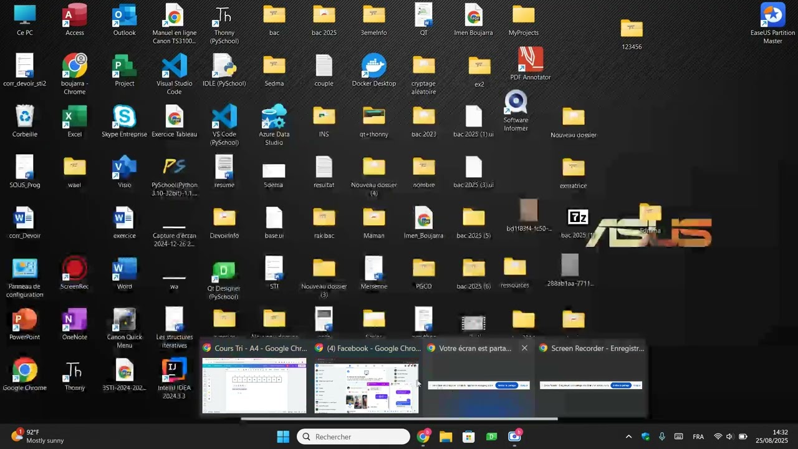Image resolution: width=798 pixels, height=449 pixels.
Task: Switch the FRA input language indicator
Action: (698, 437)
